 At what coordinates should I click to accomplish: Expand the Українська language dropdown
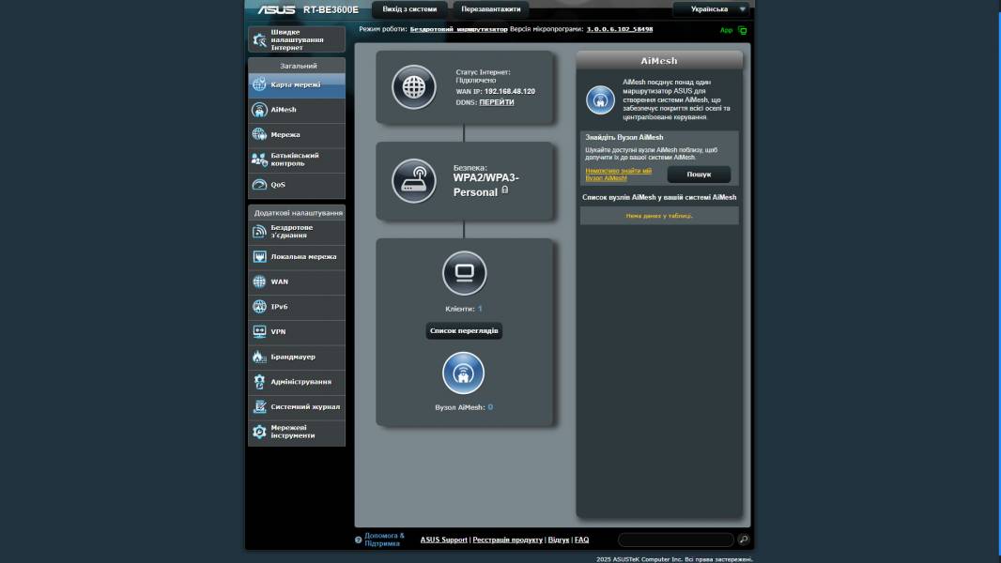[x=711, y=9]
